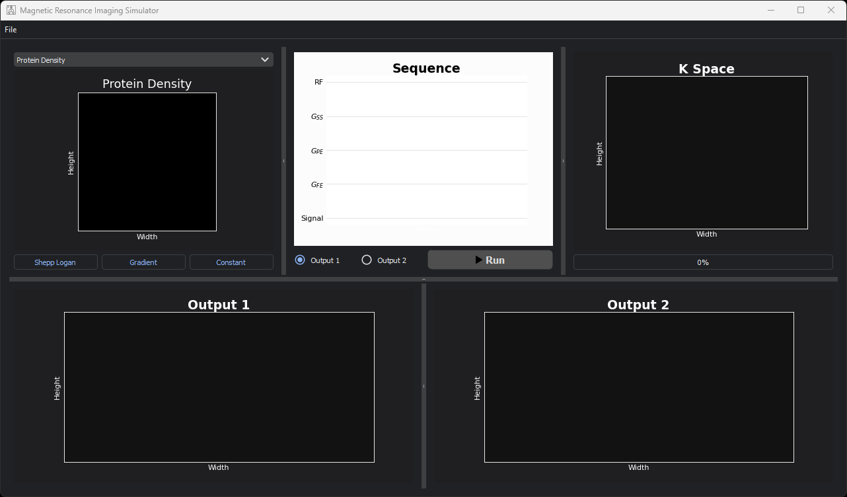
Task: Load the Shepp Logan phantom
Action: (x=55, y=262)
